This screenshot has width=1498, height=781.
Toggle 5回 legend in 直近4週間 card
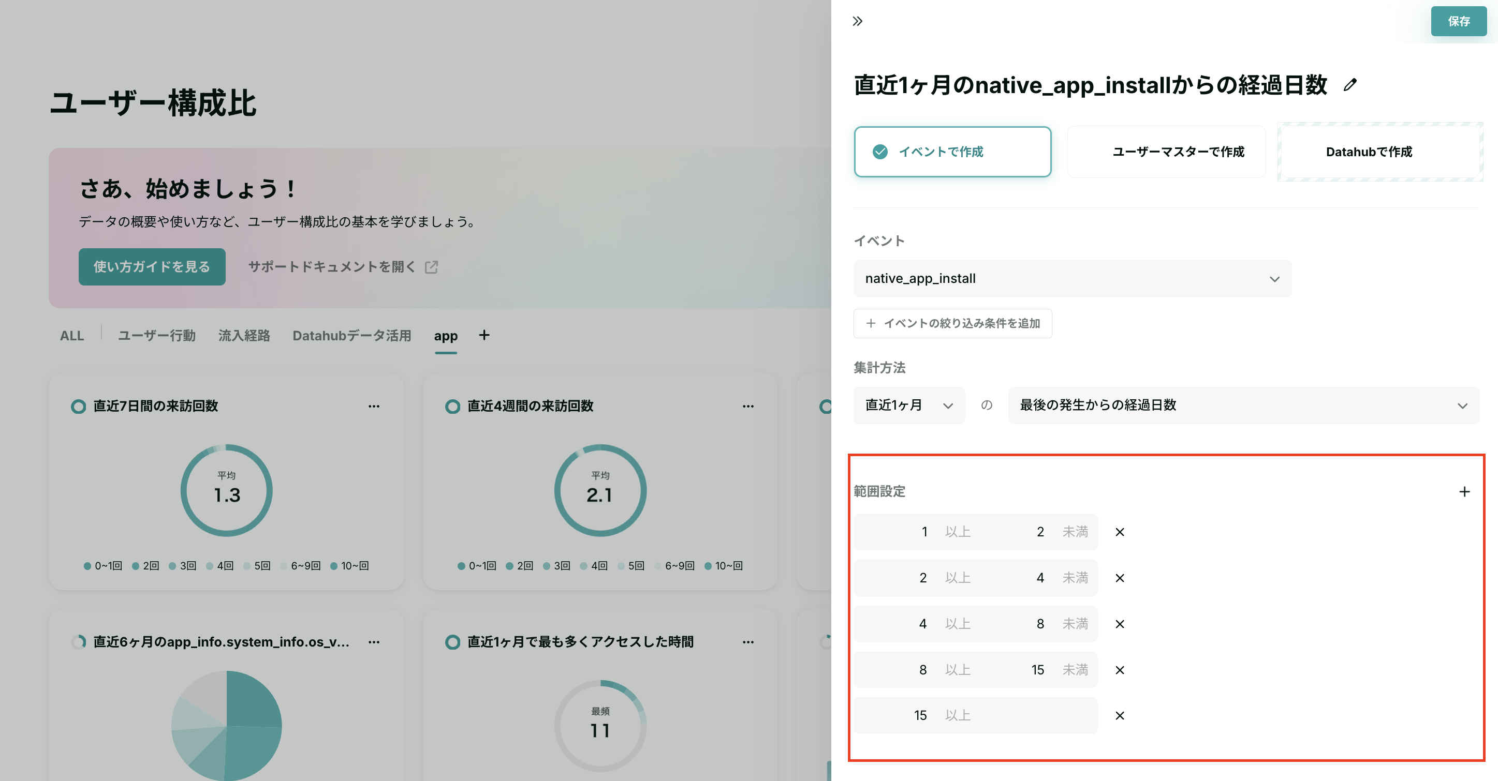click(630, 565)
